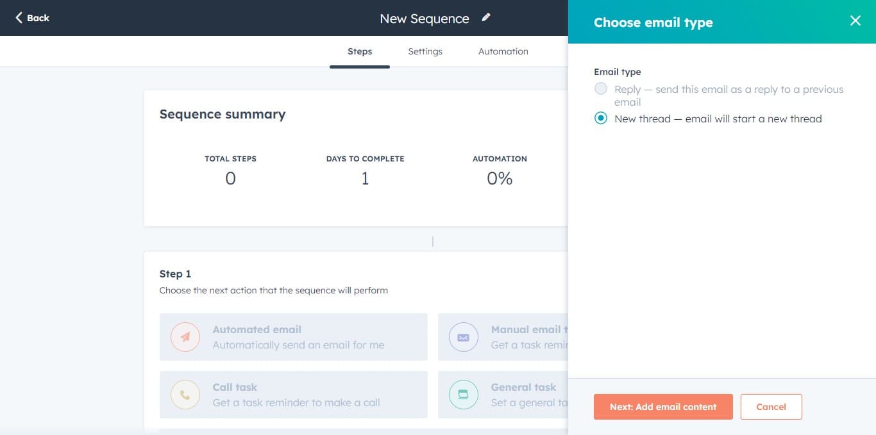
Task: Click the 'New thread — email will start' label
Action: pos(718,119)
